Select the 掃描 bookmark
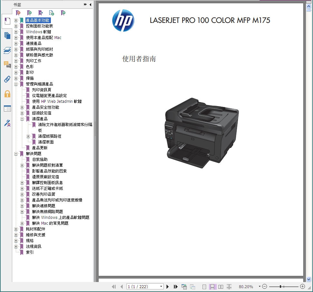Image resolution: width=313 pixels, height=292 pixels. click(30, 78)
